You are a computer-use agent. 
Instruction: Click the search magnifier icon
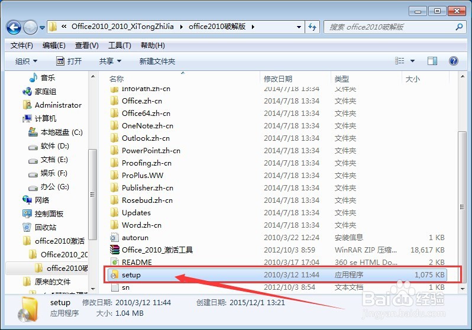pyautogui.click(x=459, y=27)
